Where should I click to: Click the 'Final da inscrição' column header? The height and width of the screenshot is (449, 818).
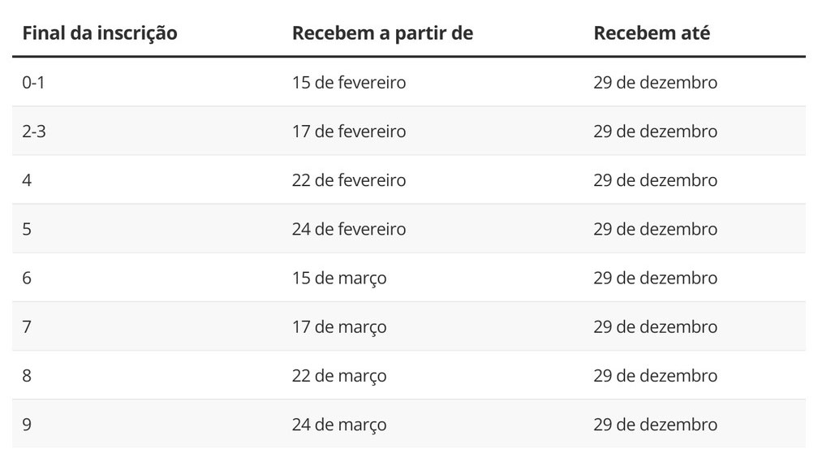[x=100, y=33]
